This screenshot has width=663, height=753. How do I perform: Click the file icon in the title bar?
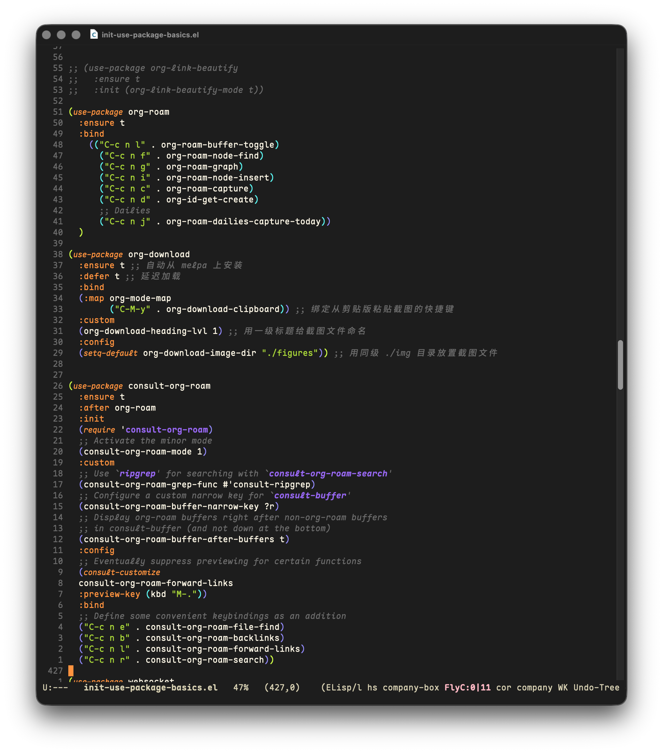[94, 34]
